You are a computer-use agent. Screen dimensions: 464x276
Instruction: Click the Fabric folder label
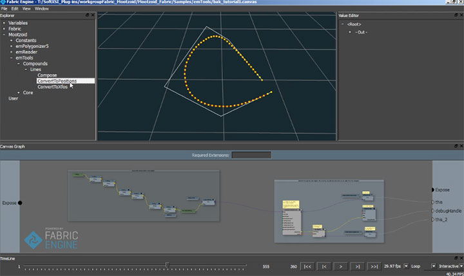tap(14, 29)
